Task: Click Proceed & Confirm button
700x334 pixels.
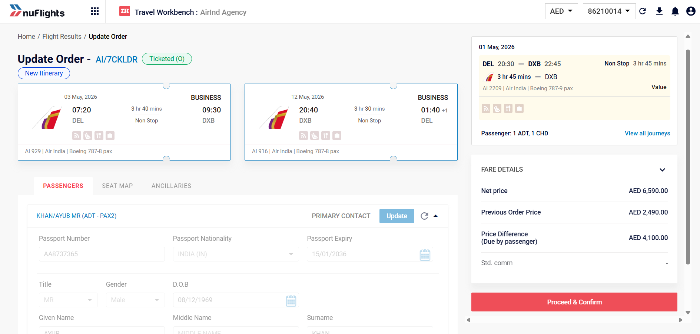Action: coord(574,302)
